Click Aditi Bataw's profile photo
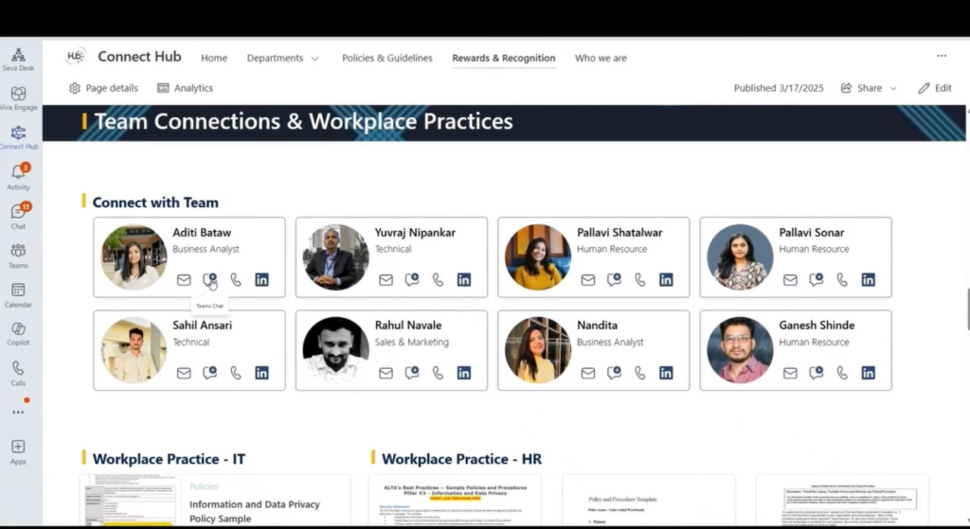This screenshot has width=970, height=529. click(x=134, y=257)
